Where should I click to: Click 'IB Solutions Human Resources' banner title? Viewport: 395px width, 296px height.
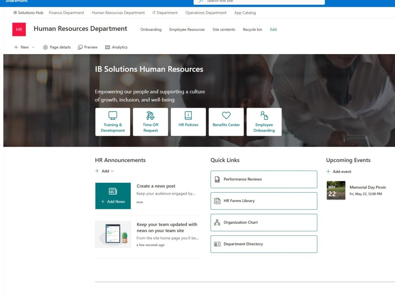click(x=149, y=69)
